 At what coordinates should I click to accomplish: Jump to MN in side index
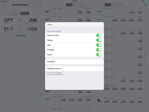(145, 58)
